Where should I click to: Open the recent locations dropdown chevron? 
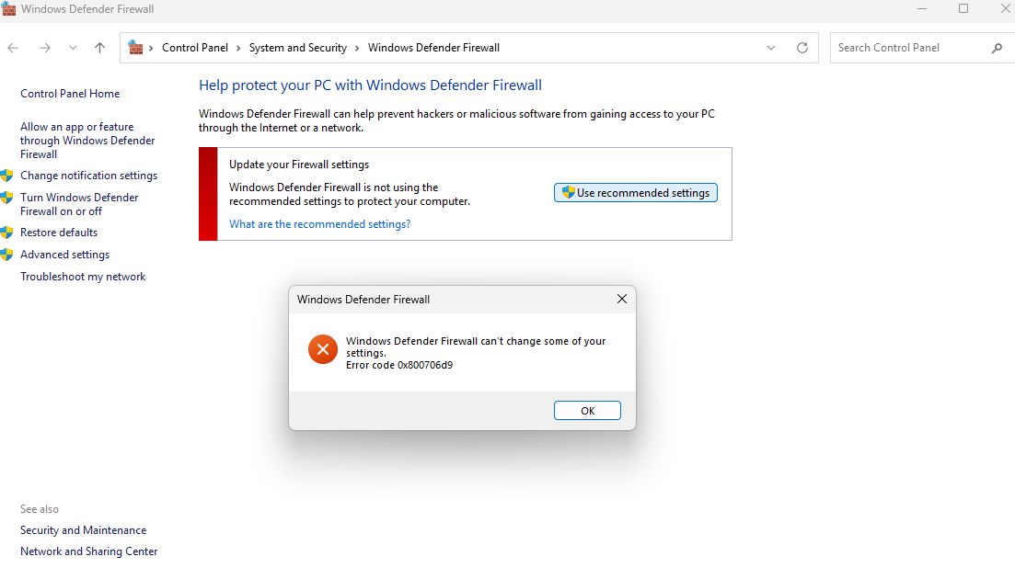pyautogui.click(x=73, y=48)
